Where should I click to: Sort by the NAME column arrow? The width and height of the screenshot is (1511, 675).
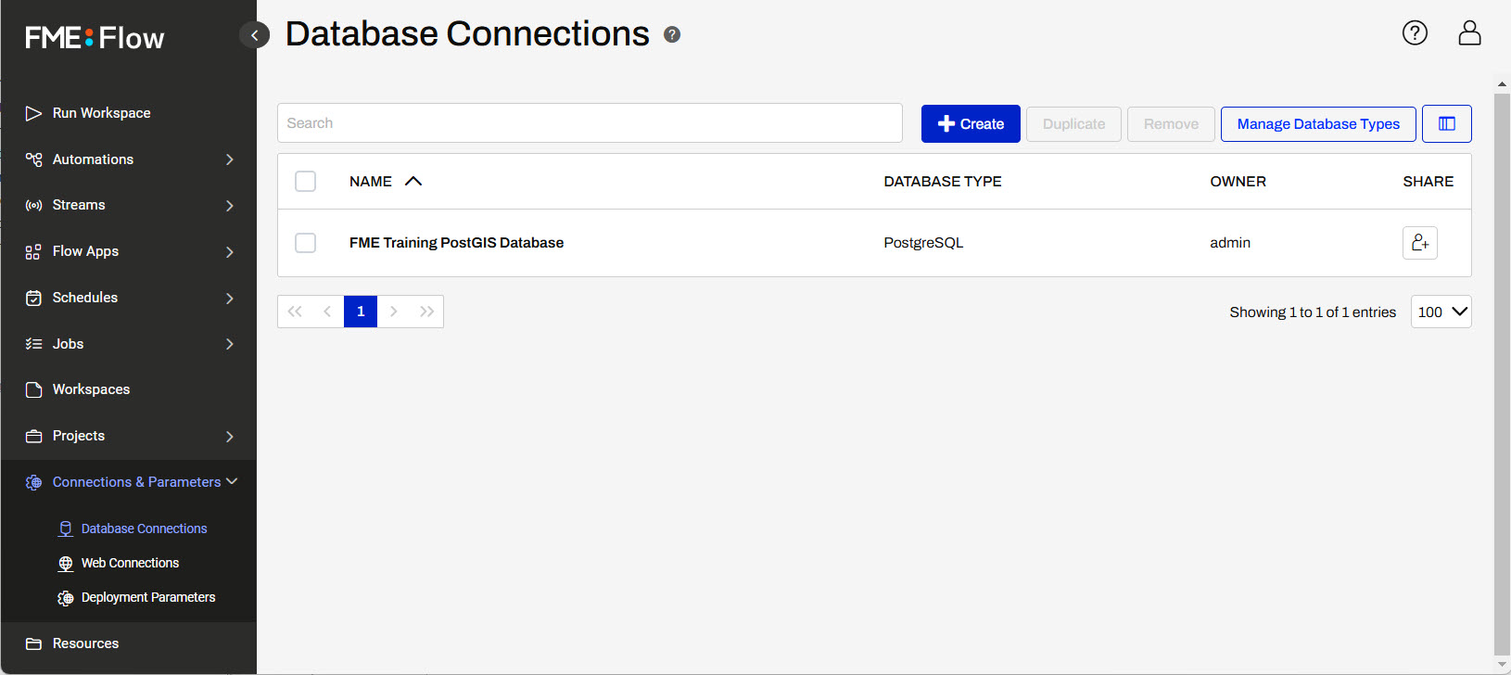pos(413,182)
